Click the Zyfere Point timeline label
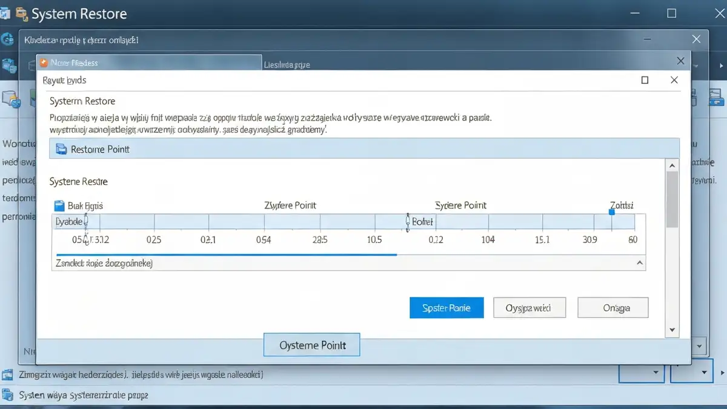The height and width of the screenshot is (409, 727). tap(290, 205)
